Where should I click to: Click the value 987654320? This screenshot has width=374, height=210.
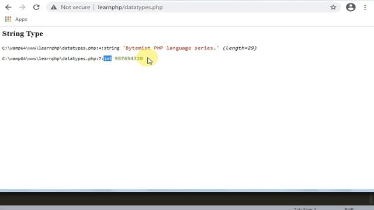[x=129, y=58]
